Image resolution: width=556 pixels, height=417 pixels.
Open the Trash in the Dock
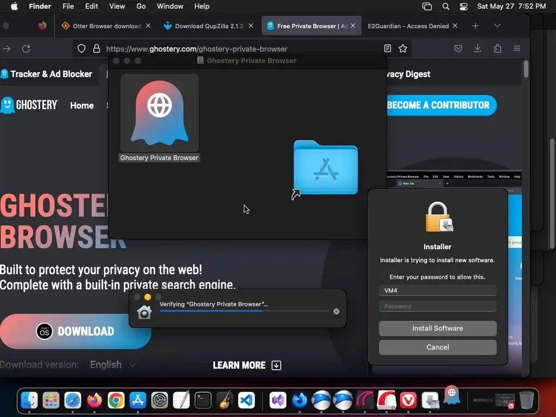coord(527,400)
